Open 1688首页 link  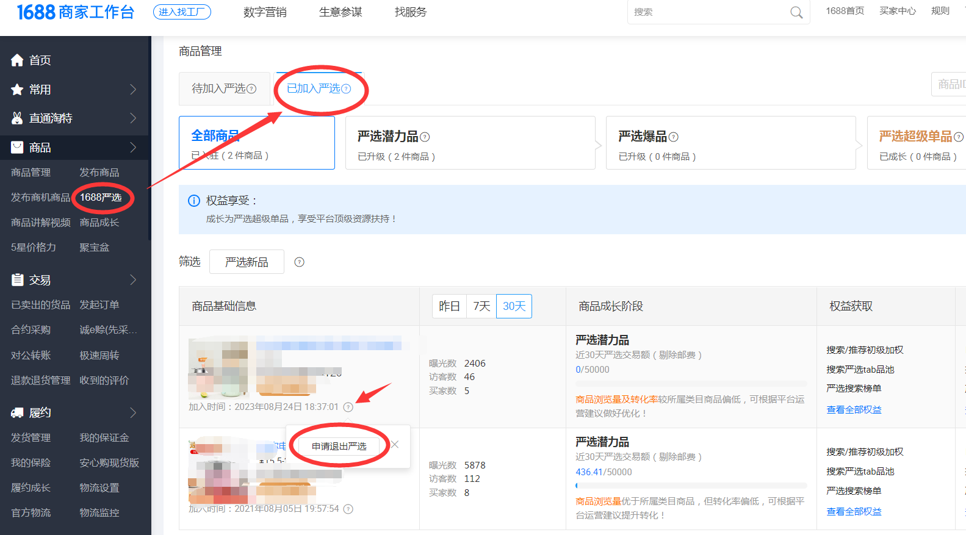(845, 11)
